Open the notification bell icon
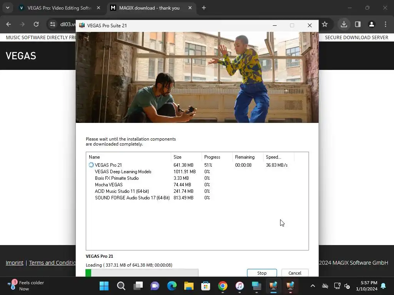Image resolution: width=394 pixels, height=295 pixels. (384, 286)
